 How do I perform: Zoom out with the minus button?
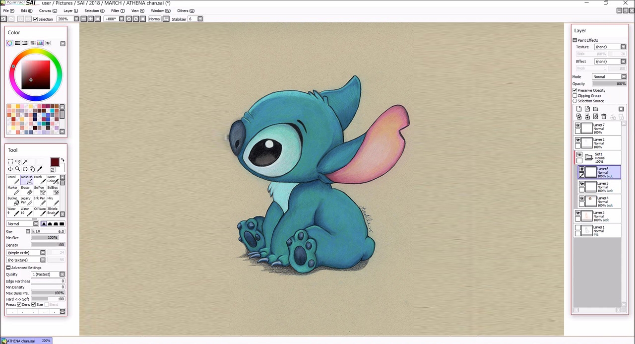click(83, 19)
